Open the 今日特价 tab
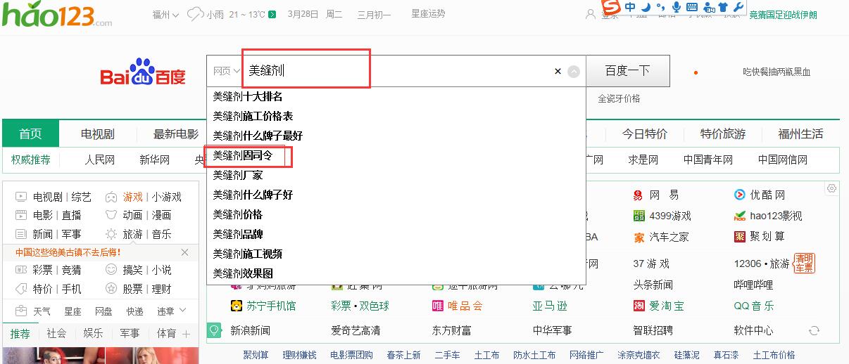The image size is (849, 364). click(644, 134)
